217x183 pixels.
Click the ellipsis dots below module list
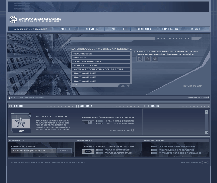(75, 85)
